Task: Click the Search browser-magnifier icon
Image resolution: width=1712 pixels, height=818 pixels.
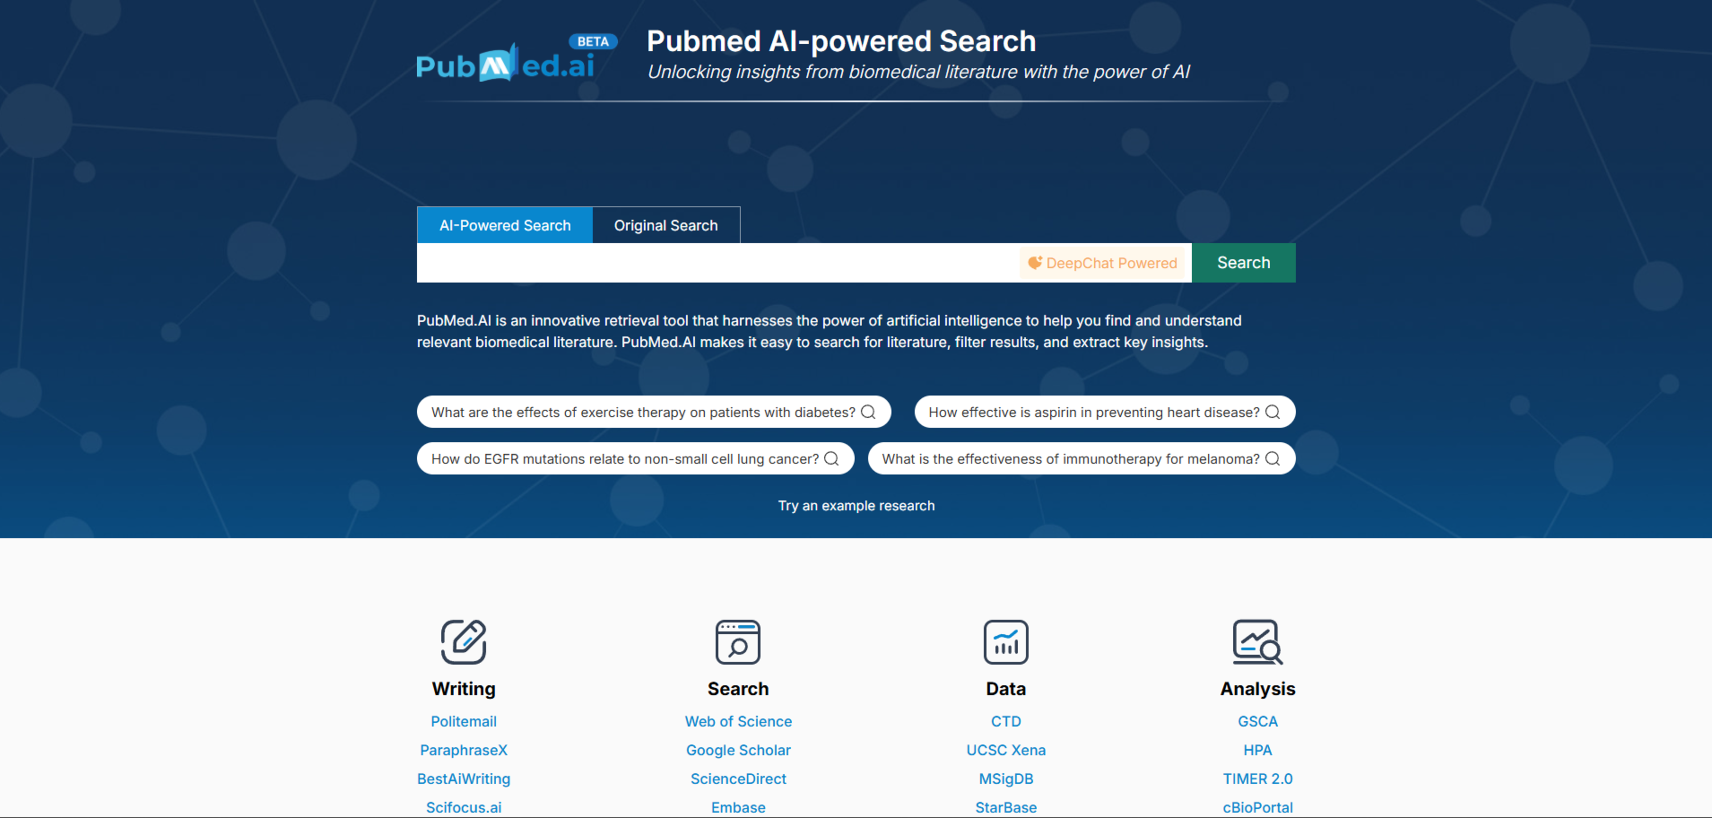Action: point(738,641)
